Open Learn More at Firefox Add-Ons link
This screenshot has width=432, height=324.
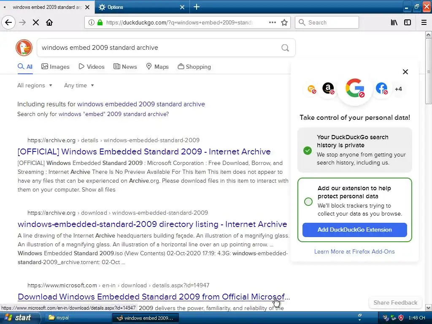pyautogui.click(x=354, y=251)
